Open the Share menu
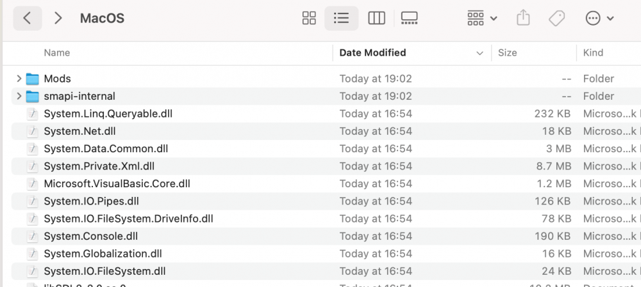 [x=523, y=18]
